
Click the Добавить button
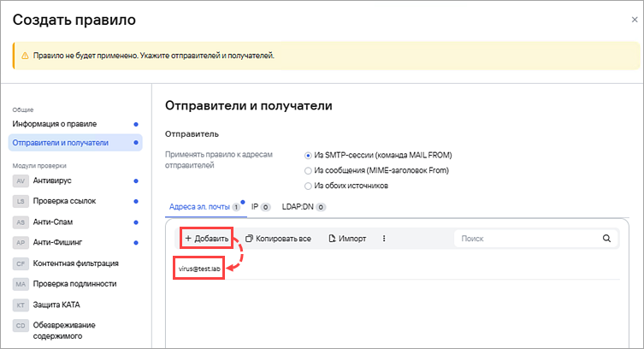pos(207,239)
